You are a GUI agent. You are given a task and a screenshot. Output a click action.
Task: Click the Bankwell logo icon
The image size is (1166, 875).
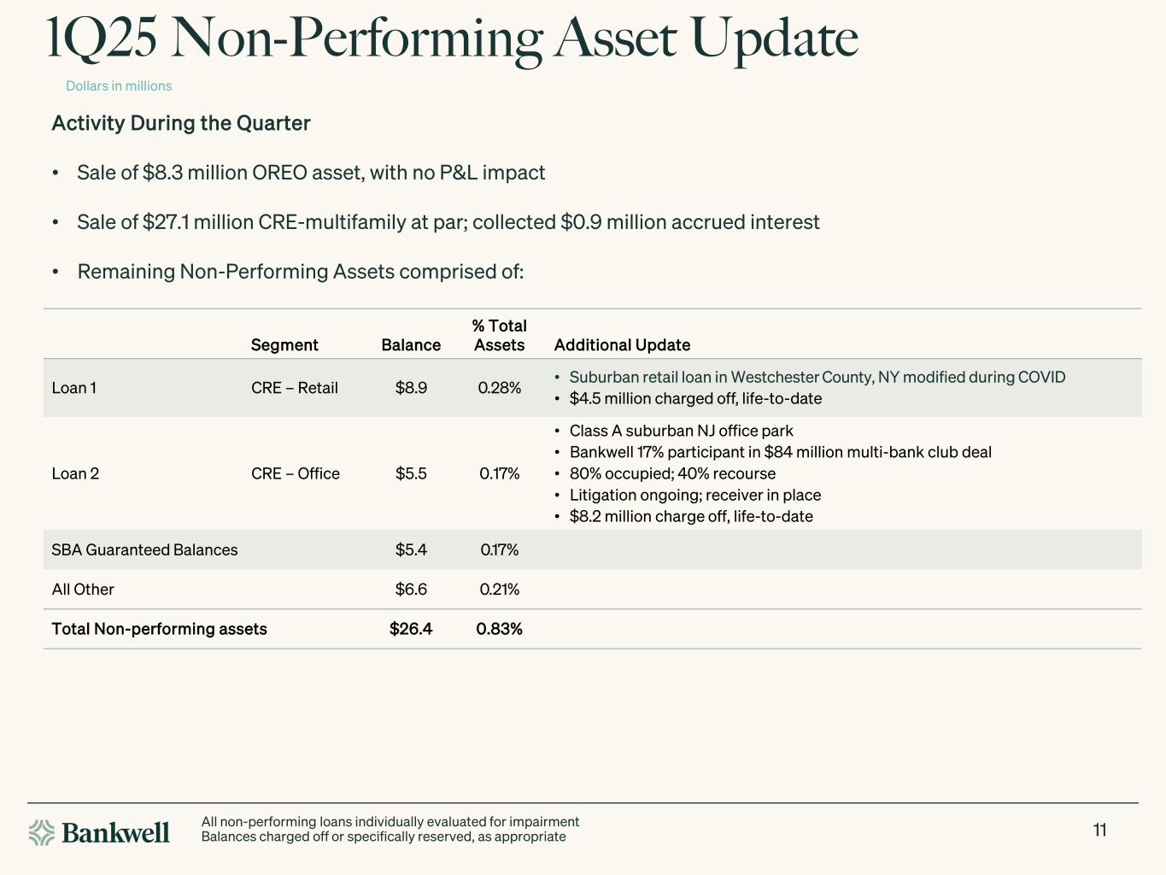[41, 832]
